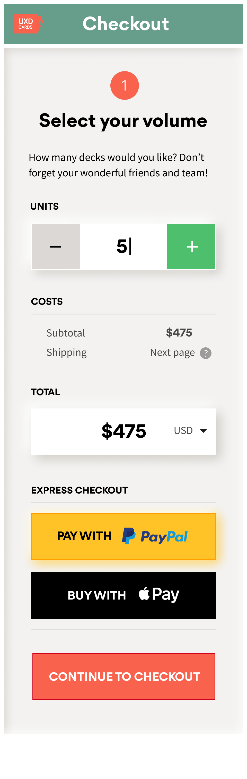This screenshot has width=247, height=779.
Task: Click the total amount $475 display
Action: pos(124,431)
